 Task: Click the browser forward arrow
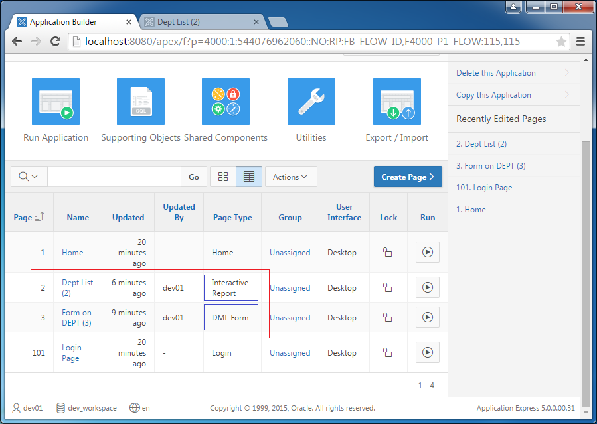click(36, 41)
